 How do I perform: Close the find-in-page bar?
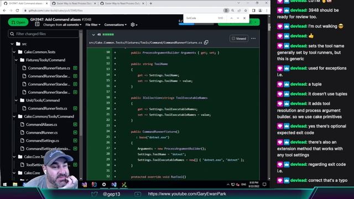click(244, 18)
